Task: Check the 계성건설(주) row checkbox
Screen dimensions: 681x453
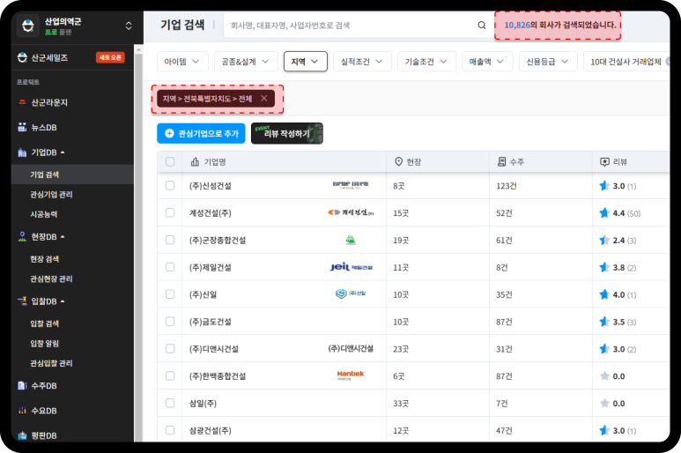Action: pyautogui.click(x=170, y=212)
